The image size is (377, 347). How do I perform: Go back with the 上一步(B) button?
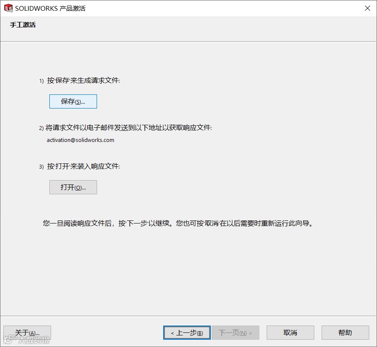[187, 332]
